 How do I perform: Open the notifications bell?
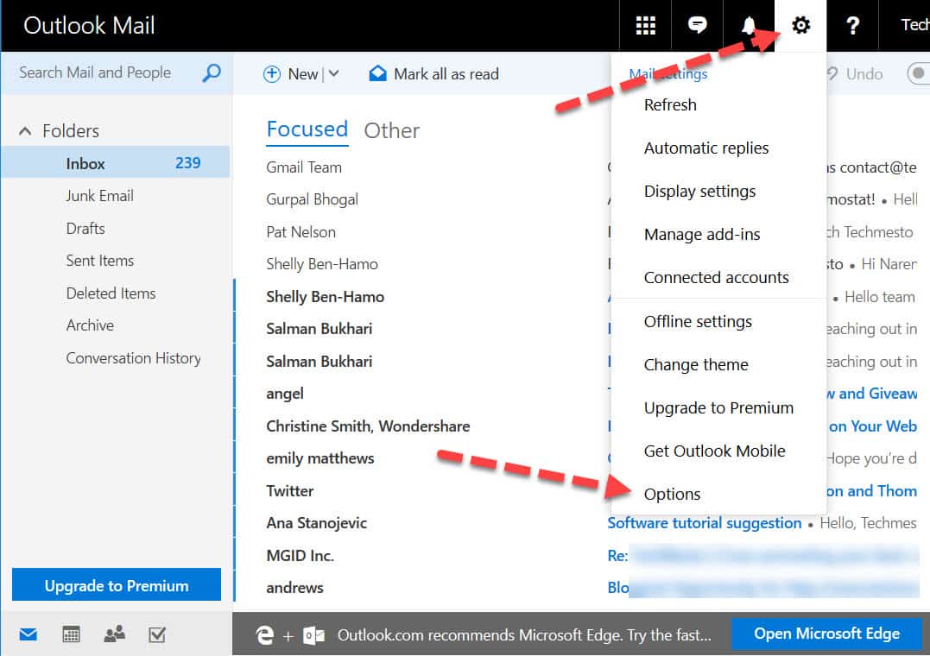click(749, 26)
